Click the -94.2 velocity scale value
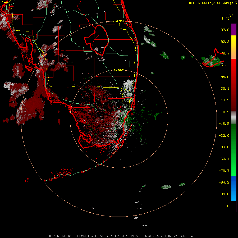The height and width of the screenshot is (238, 238). pyautogui.click(x=224, y=182)
